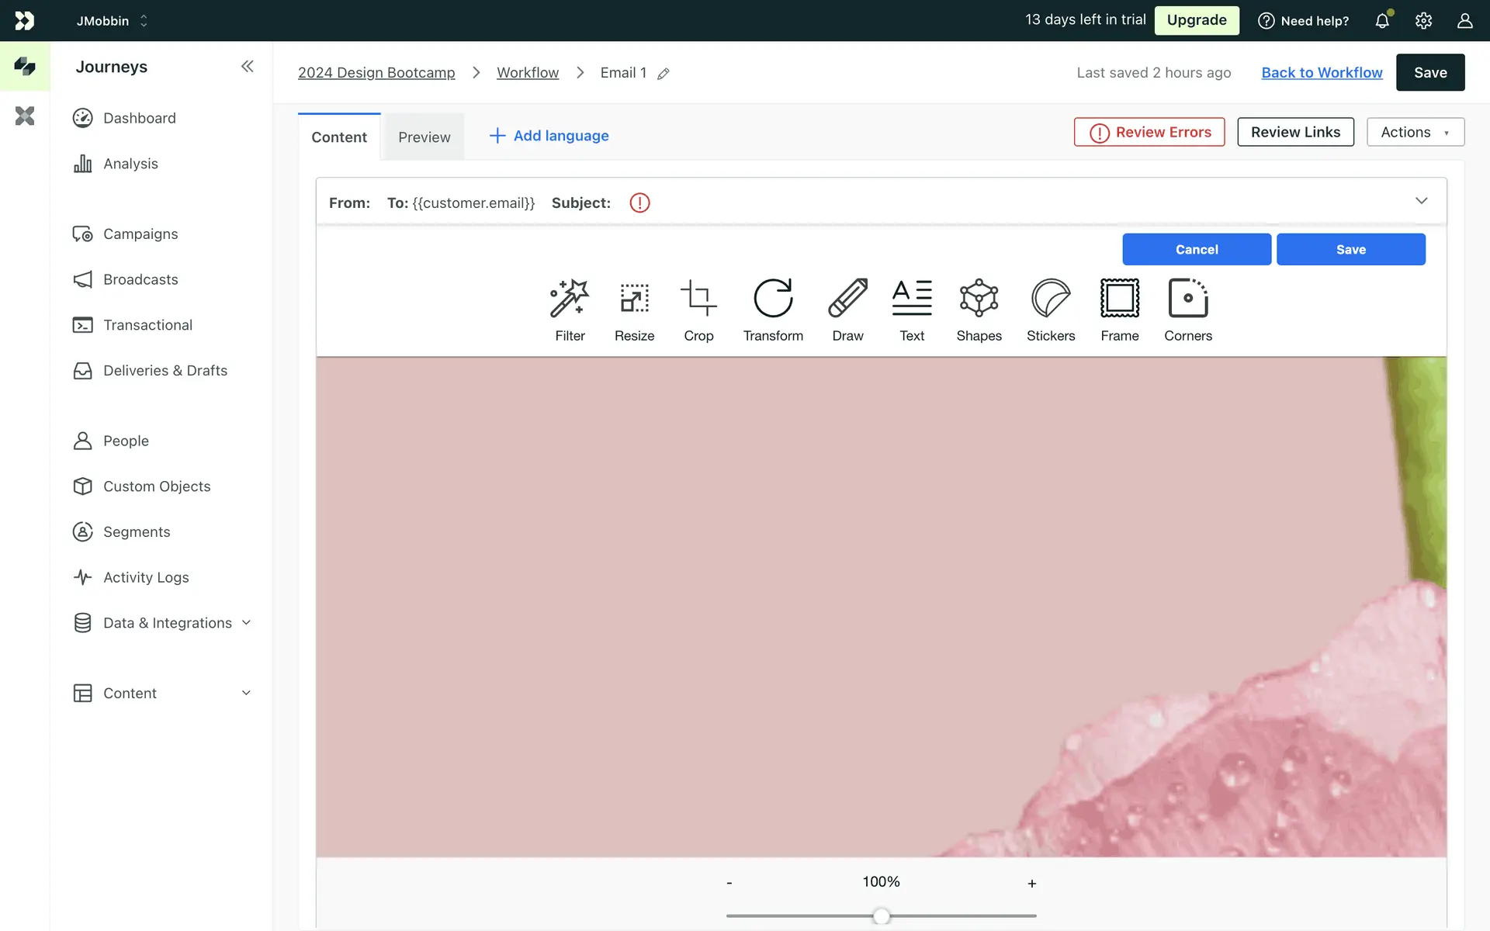This screenshot has height=931, width=1490.
Task: Select the Shapes tool
Action: tap(979, 309)
